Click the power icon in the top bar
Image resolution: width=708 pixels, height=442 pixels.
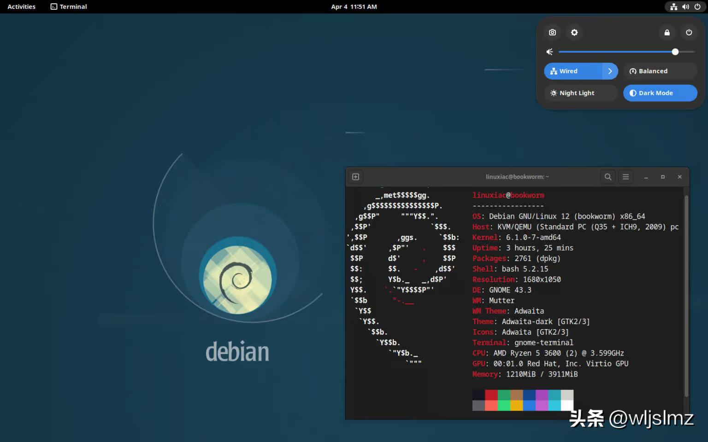click(x=697, y=6)
